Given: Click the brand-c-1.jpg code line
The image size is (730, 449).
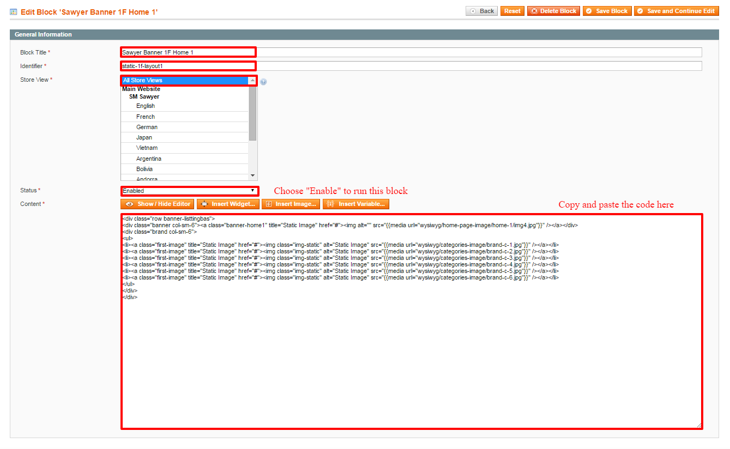Looking at the screenshot, I should 341,245.
